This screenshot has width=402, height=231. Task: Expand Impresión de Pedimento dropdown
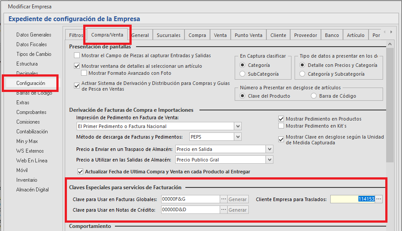coord(238,126)
